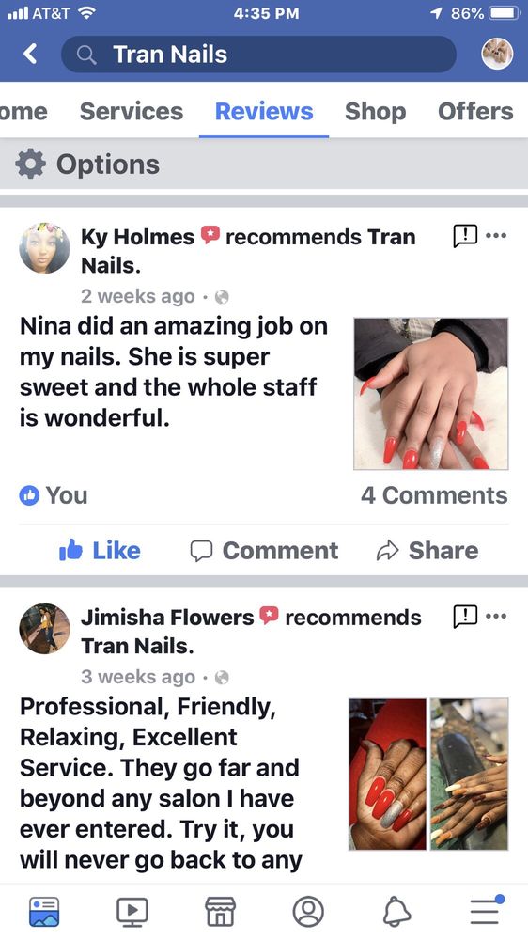Toggle Like on Ky Holmes' review
Image resolution: width=528 pixels, height=940 pixels.
(x=100, y=550)
